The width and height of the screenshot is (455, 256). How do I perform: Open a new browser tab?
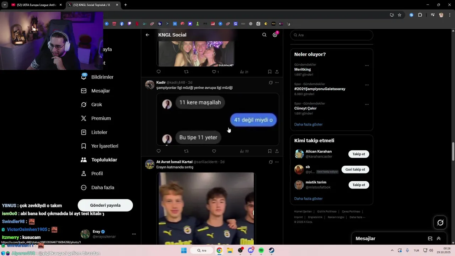tap(125, 5)
